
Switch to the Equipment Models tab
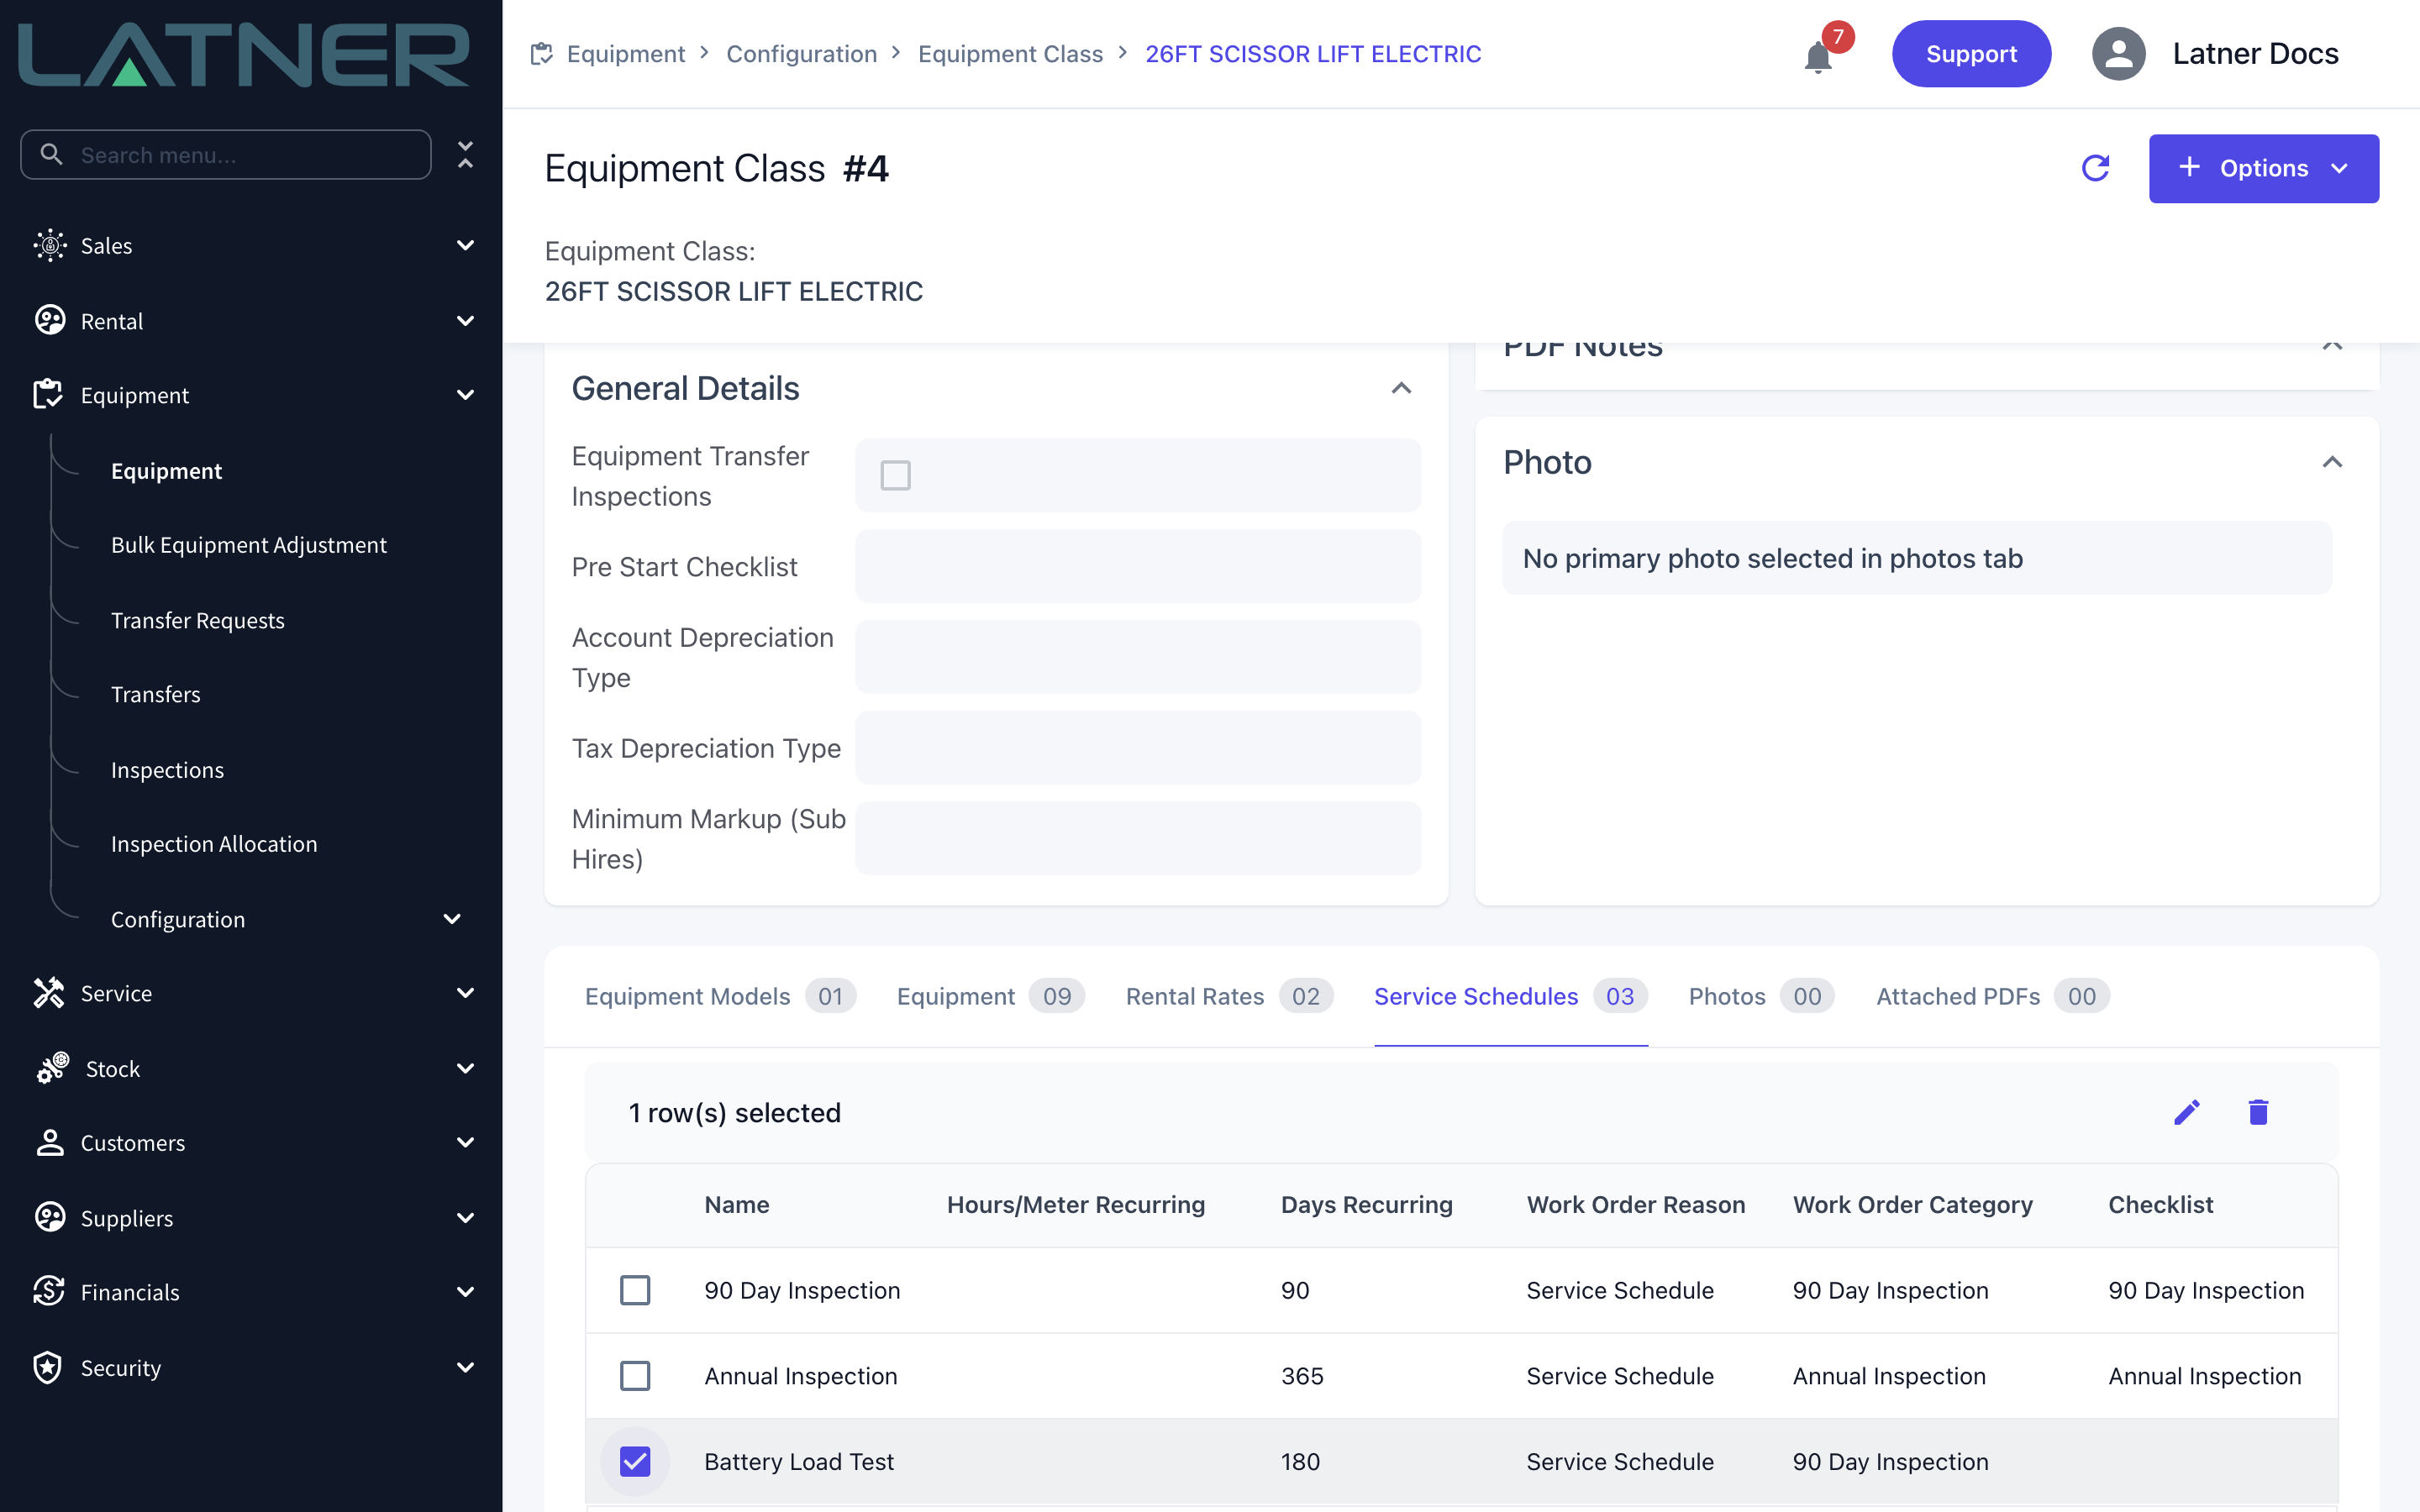coord(720,996)
